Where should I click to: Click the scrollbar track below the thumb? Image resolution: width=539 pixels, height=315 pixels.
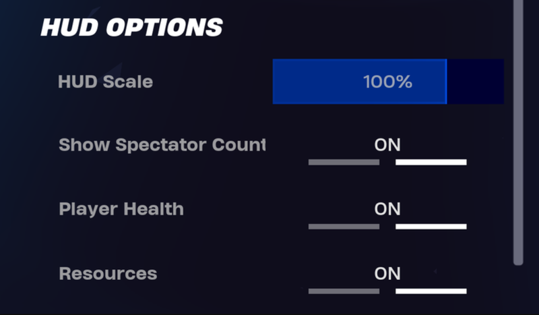(518, 290)
